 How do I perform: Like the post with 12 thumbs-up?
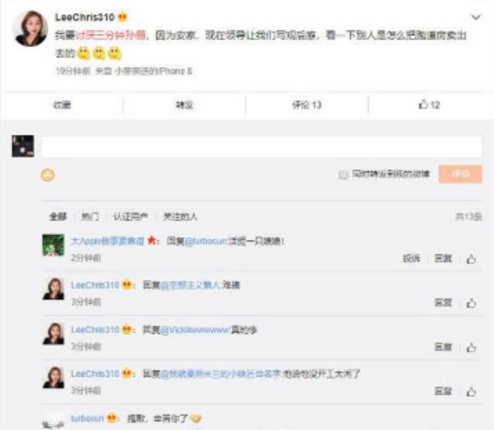click(x=429, y=105)
